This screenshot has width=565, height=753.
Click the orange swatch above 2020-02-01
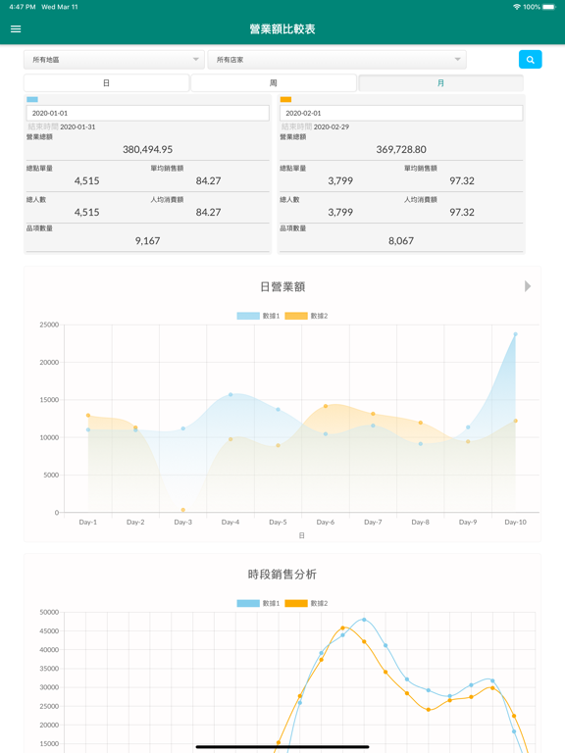(x=285, y=99)
